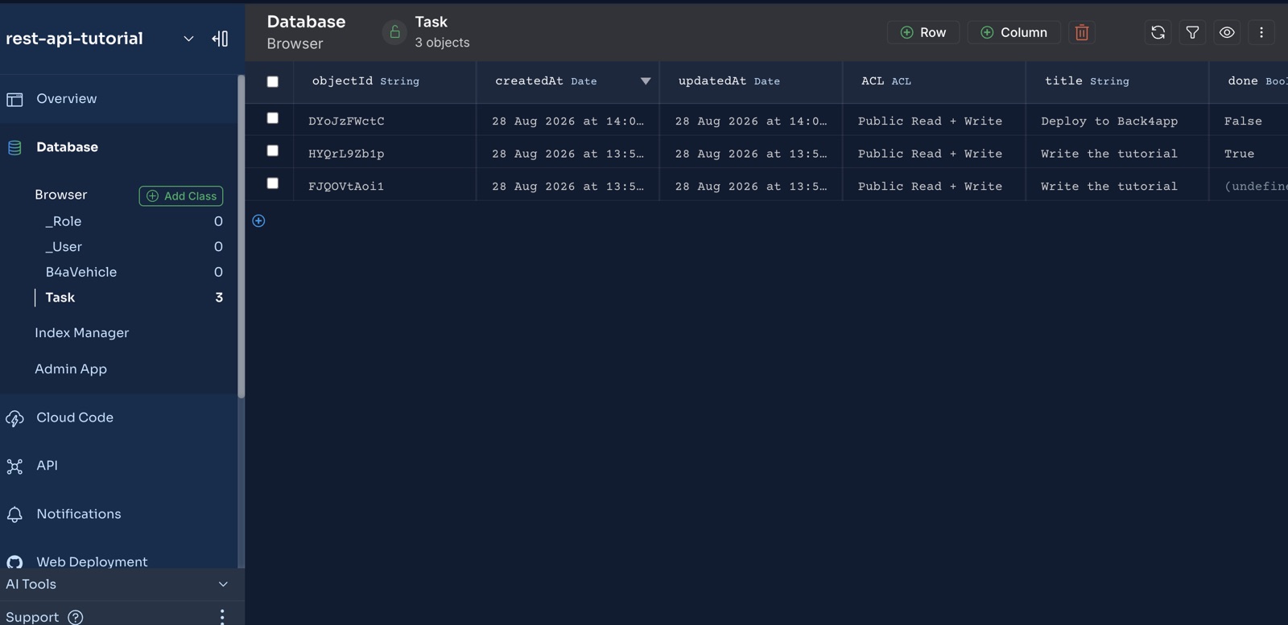Tick the checkbox for row FJQOVtAoi1
The width and height of the screenshot is (1288, 625).
pos(273,183)
